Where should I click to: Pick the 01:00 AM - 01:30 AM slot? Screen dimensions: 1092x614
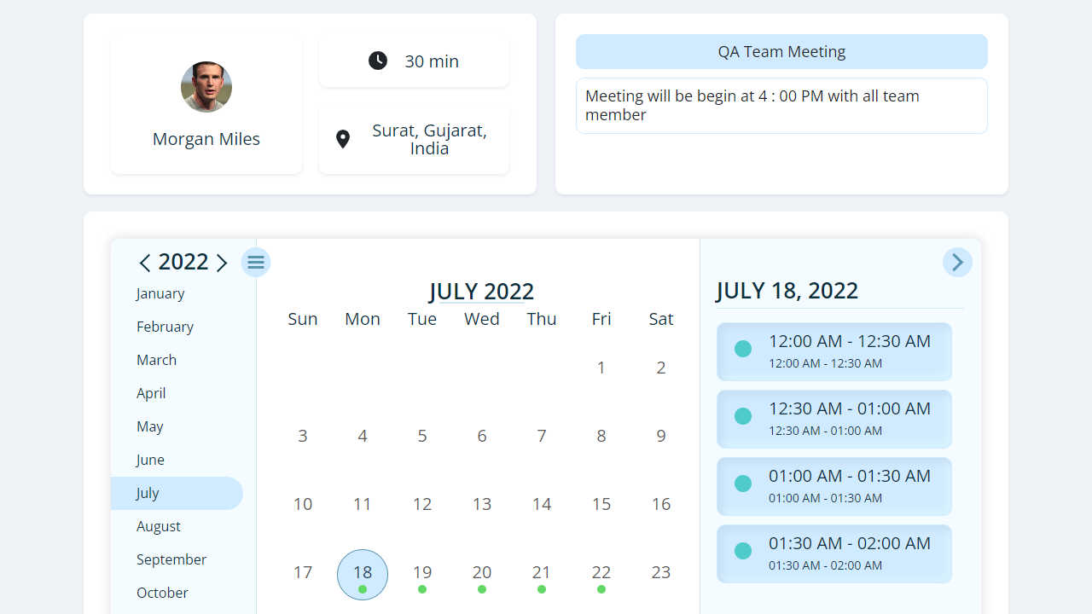pos(834,486)
